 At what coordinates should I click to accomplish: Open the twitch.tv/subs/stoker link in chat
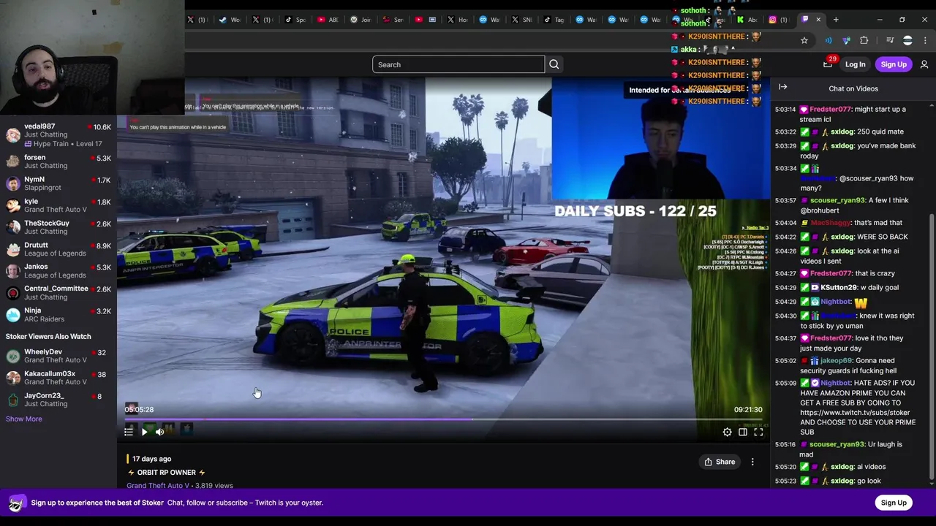point(855,412)
